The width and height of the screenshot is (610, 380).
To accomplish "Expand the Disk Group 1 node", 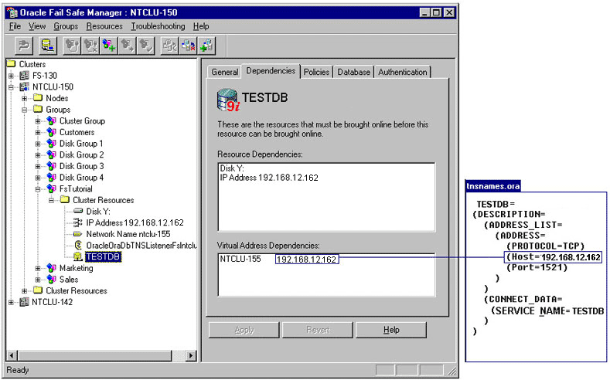I will point(38,144).
